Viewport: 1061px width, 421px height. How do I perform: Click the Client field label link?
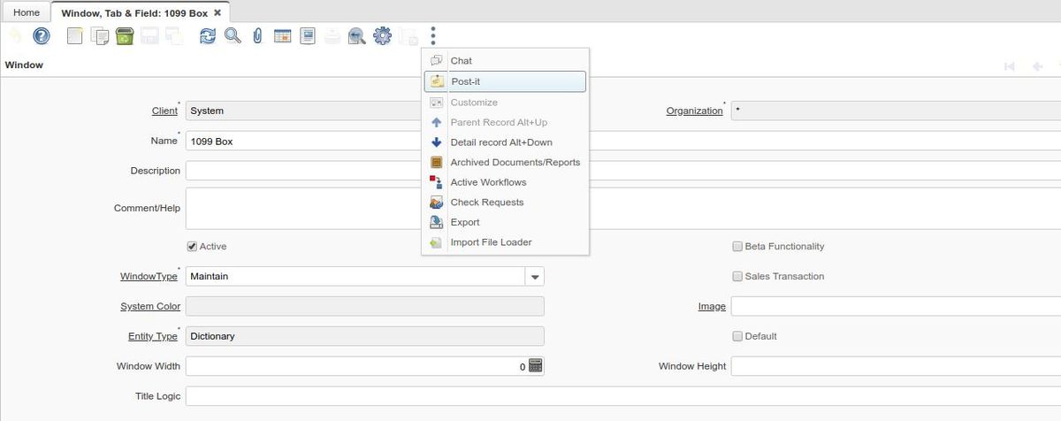click(x=165, y=111)
